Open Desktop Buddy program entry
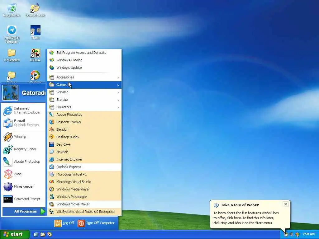 click(x=84, y=137)
